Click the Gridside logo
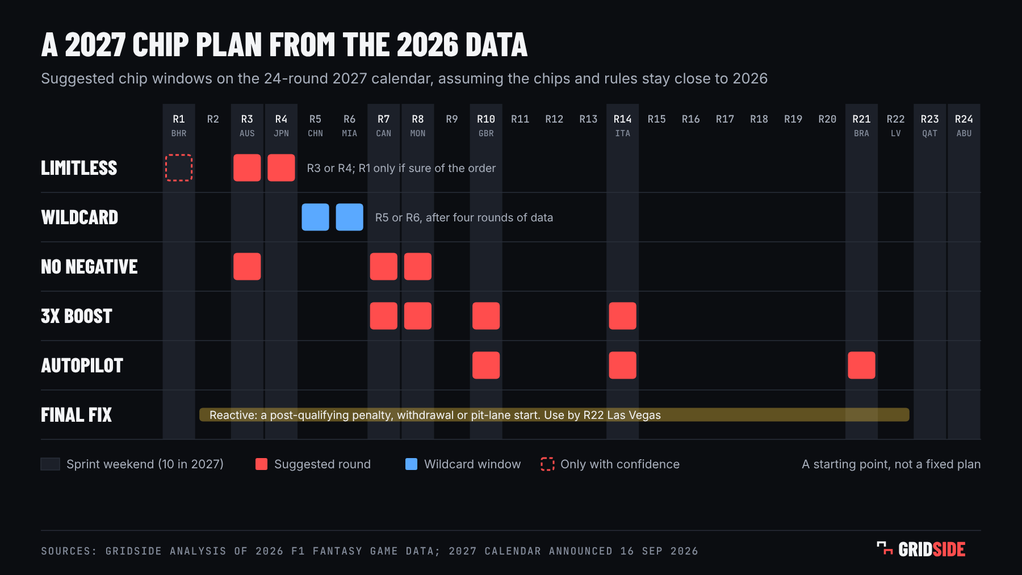Viewport: 1022px width, 575px height. click(921, 549)
